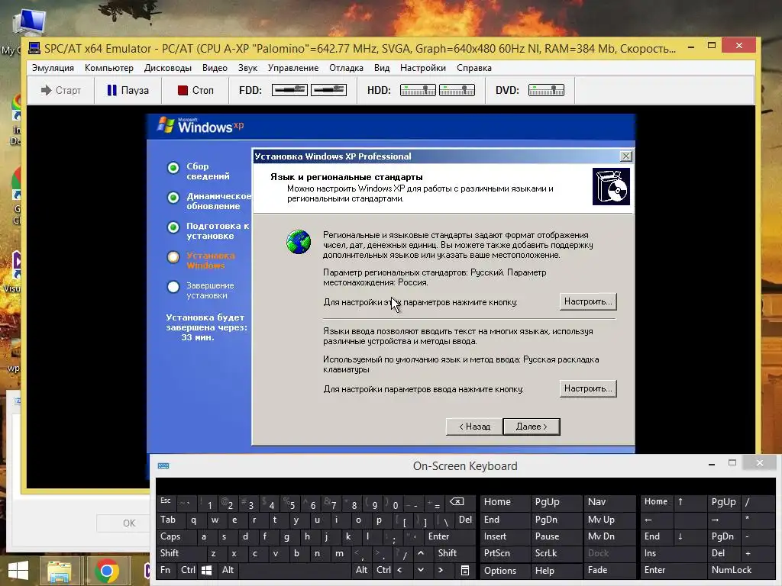This screenshot has width=782, height=586.
Task: Open File Explorer from the taskbar
Action: pyautogui.click(x=59, y=571)
